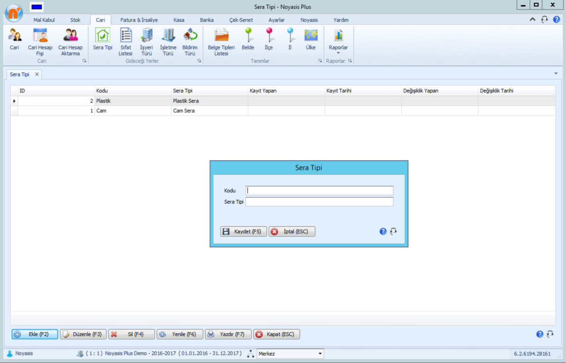Switch to the Çek-Senet tab
566x363 pixels.
pyautogui.click(x=241, y=20)
